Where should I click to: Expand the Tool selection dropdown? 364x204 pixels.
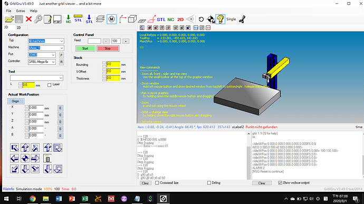[36, 78]
